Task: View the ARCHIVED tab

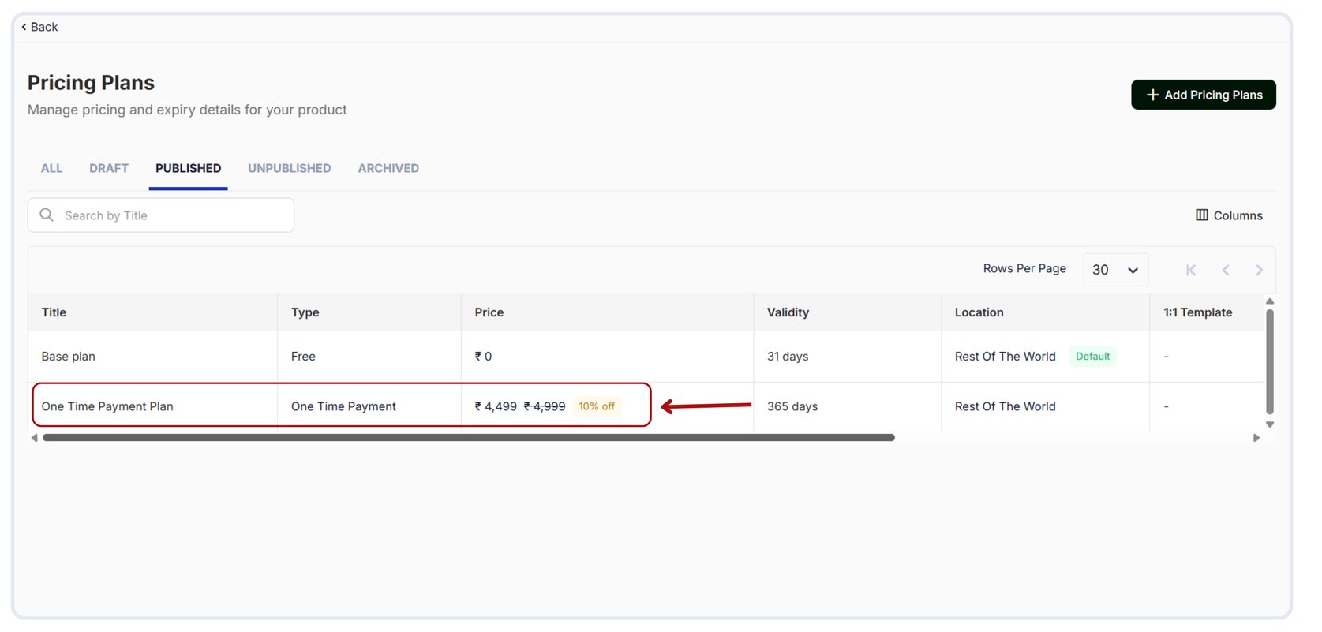Action: 388,168
